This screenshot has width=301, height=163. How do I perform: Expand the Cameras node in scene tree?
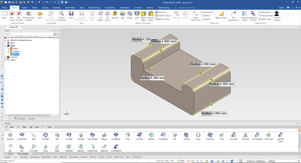pos(5,57)
